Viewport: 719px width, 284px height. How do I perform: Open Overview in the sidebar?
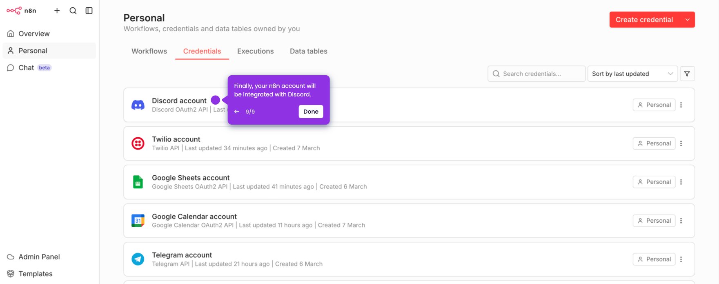(49, 34)
